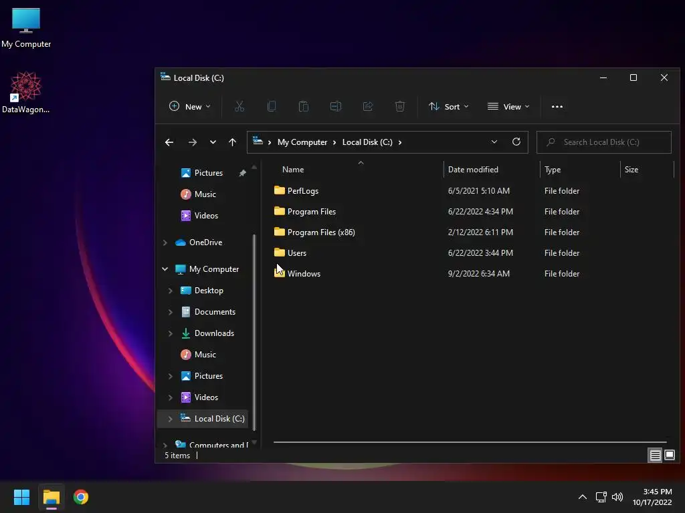Select Local Disk (C:) in navigation pane
The width and height of the screenshot is (685, 513).
coord(219,418)
